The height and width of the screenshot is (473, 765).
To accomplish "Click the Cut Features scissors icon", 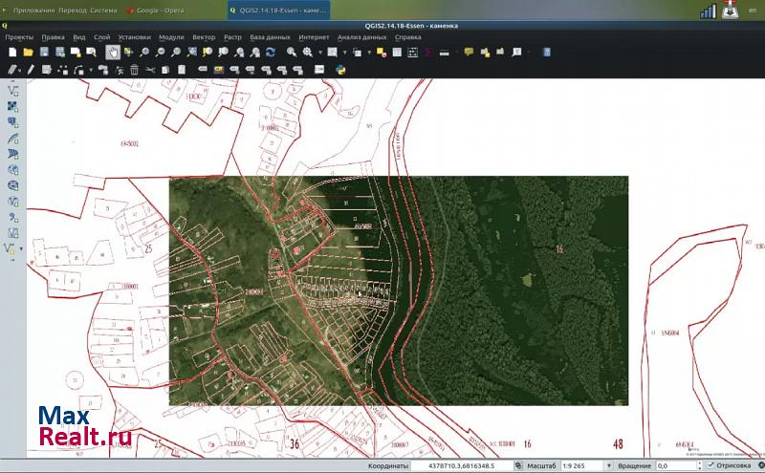I will coord(150,70).
